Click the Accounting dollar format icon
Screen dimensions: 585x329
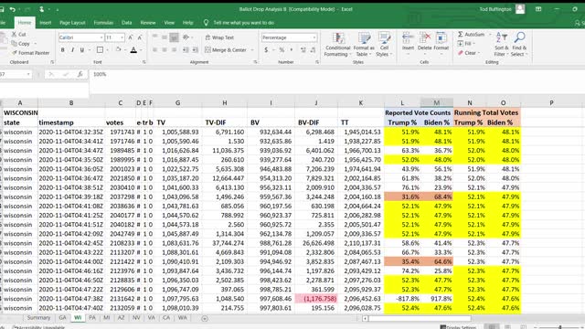pyautogui.click(x=266, y=50)
